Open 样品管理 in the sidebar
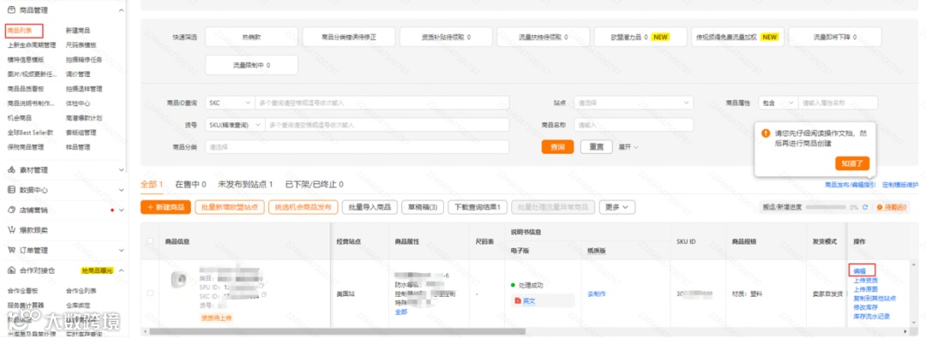Image resolution: width=926 pixels, height=338 pixels. pyautogui.click(x=78, y=147)
